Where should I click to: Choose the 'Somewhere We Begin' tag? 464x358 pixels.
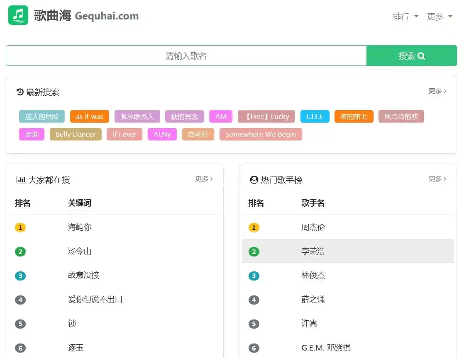coord(260,134)
